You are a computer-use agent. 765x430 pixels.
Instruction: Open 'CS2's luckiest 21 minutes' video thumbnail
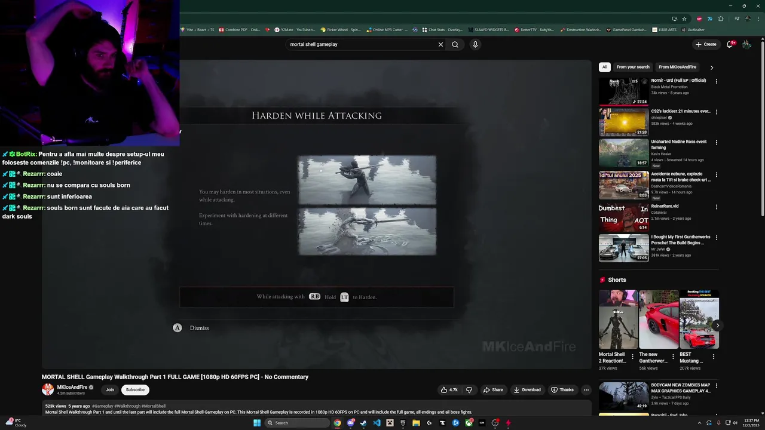(x=623, y=122)
